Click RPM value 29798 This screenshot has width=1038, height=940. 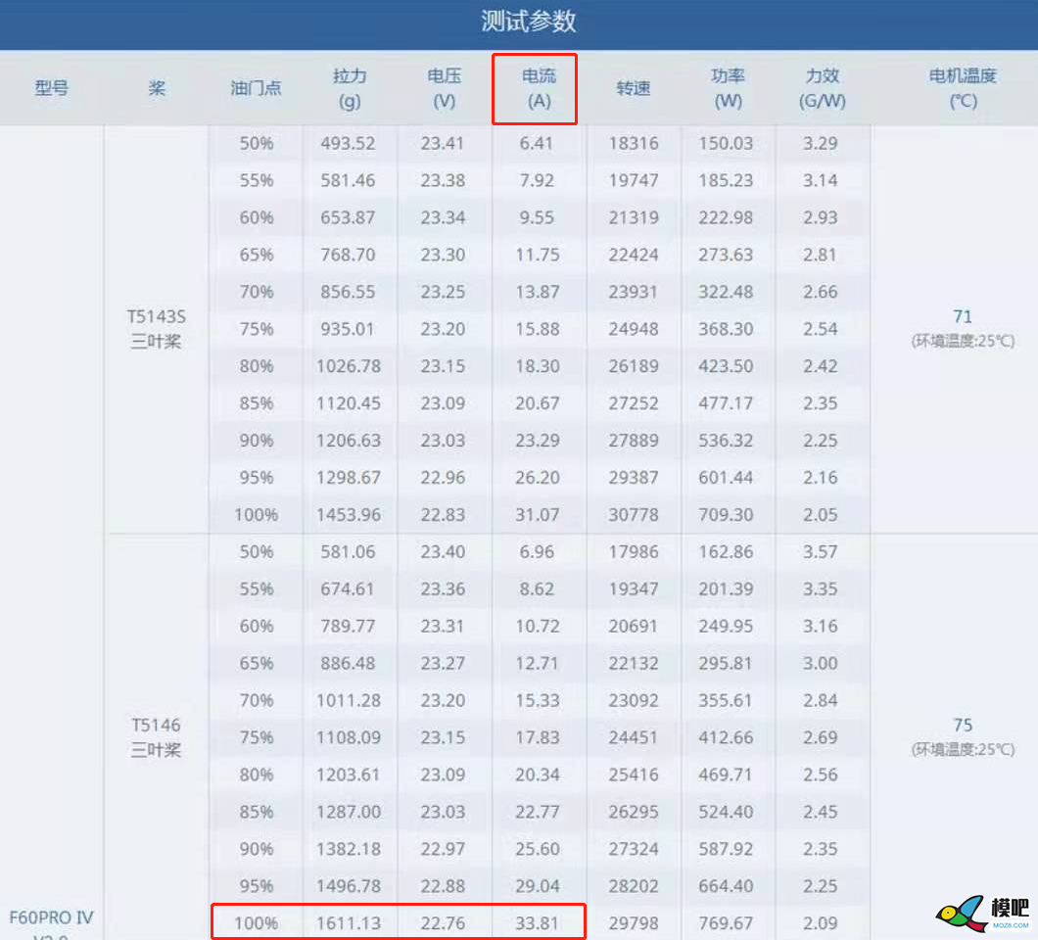pos(634,922)
